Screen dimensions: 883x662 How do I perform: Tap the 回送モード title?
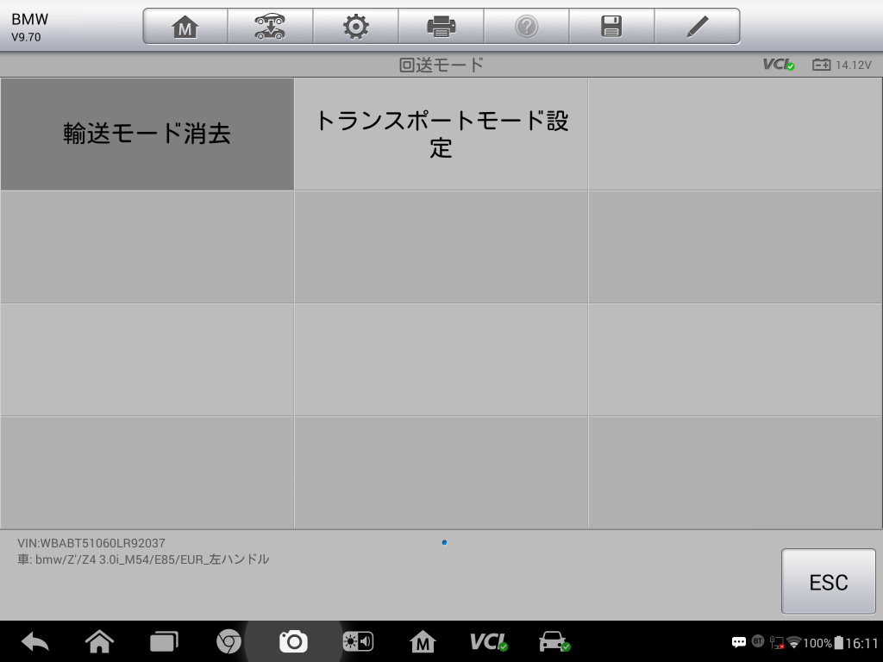pyautogui.click(x=441, y=65)
